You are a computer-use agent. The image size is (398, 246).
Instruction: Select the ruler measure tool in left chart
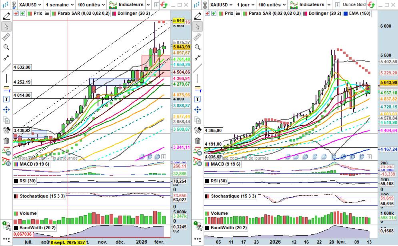point(6,37)
